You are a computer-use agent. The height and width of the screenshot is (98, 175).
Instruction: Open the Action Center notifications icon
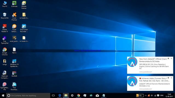tap(158, 96)
